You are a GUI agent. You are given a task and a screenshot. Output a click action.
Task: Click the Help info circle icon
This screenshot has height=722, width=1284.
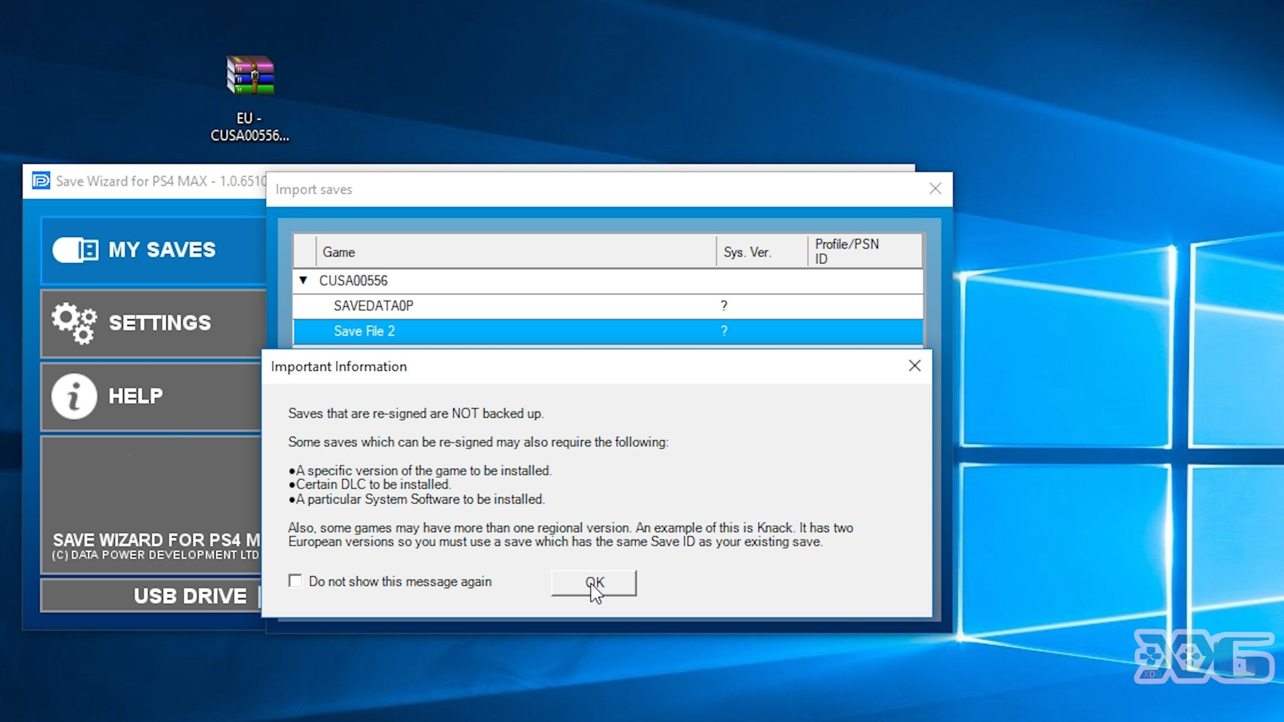point(74,396)
